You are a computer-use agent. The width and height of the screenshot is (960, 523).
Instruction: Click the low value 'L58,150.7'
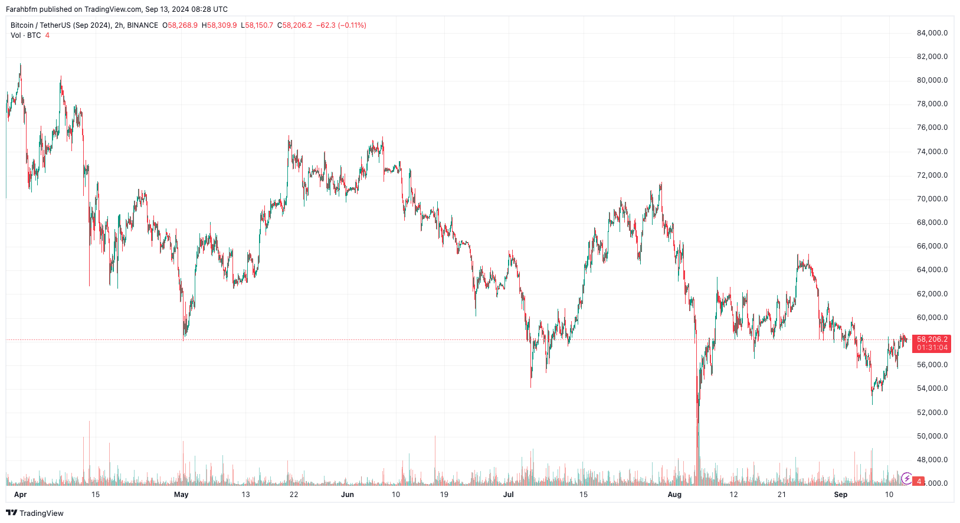tap(257, 25)
